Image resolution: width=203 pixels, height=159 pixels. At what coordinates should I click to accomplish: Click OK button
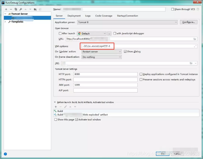(x=163, y=154)
